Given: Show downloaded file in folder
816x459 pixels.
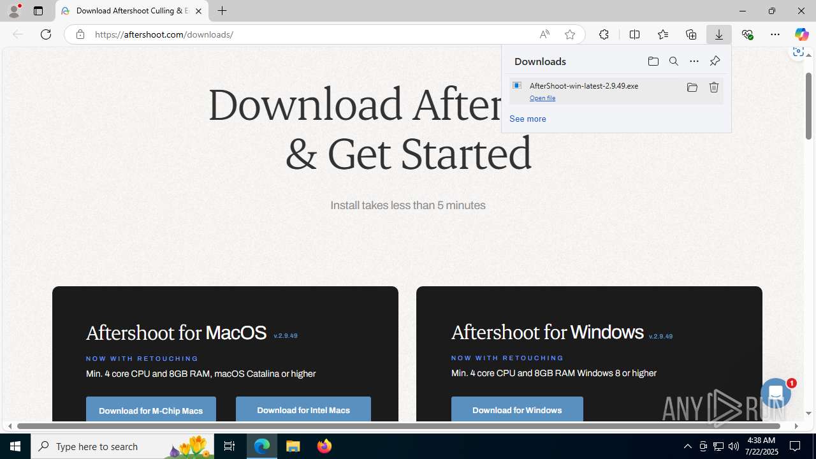Looking at the screenshot, I should click(x=692, y=87).
